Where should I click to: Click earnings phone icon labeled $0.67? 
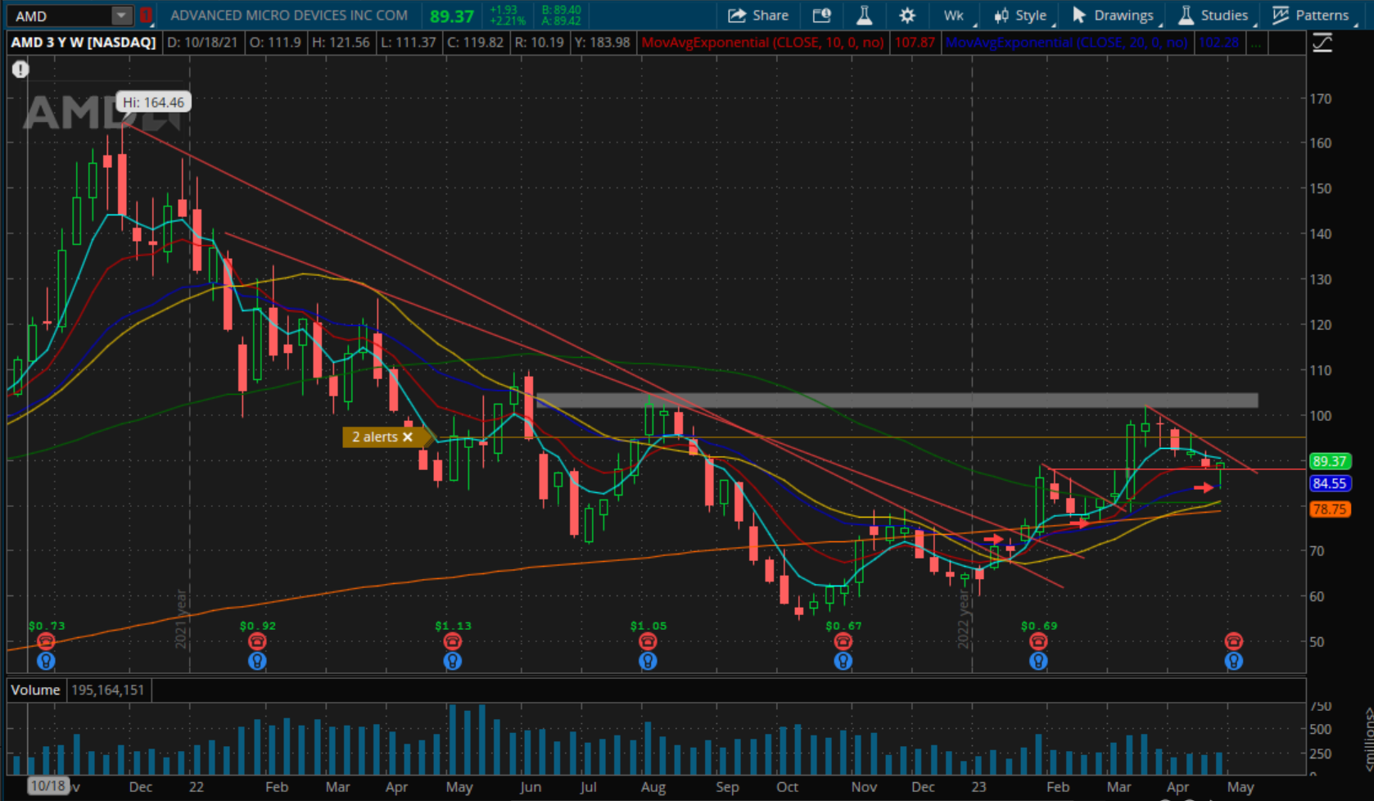[843, 641]
